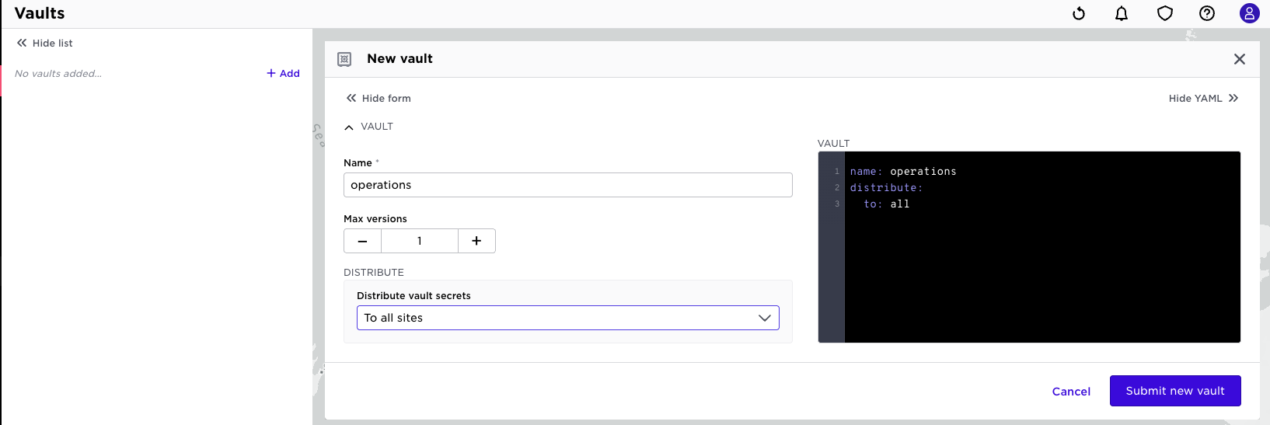Close the New vault dialog
This screenshot has height=425, width=1270.
[x=1240, y=59]
